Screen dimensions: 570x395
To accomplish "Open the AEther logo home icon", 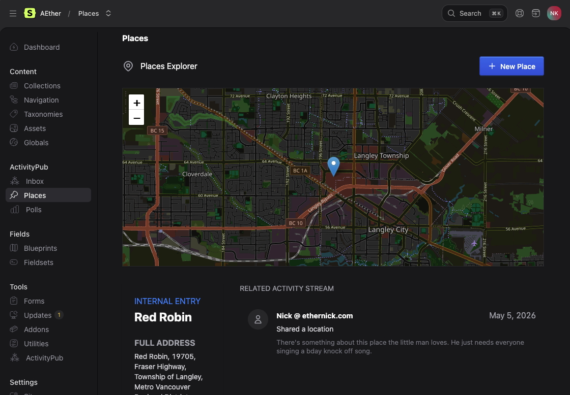I will pyautogui.click(x=30, y=13).
